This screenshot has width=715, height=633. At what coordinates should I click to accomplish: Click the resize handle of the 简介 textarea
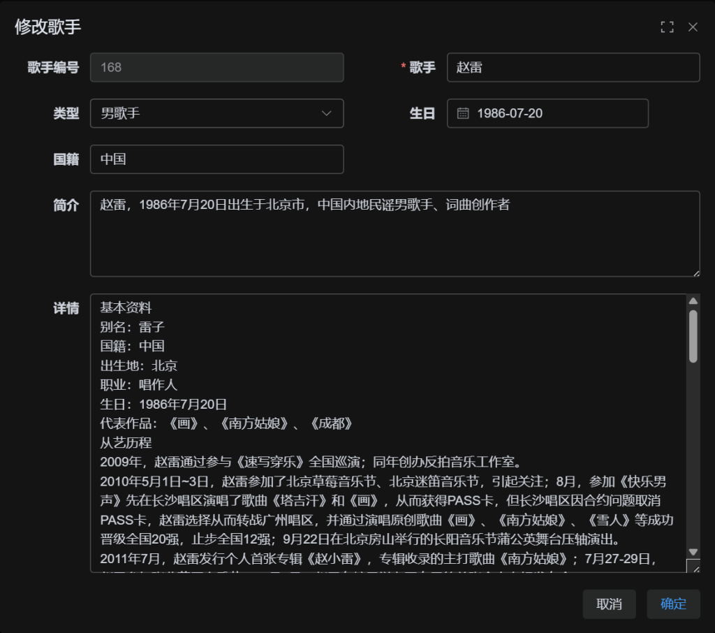pyautogui.click(x=695, y=272)
